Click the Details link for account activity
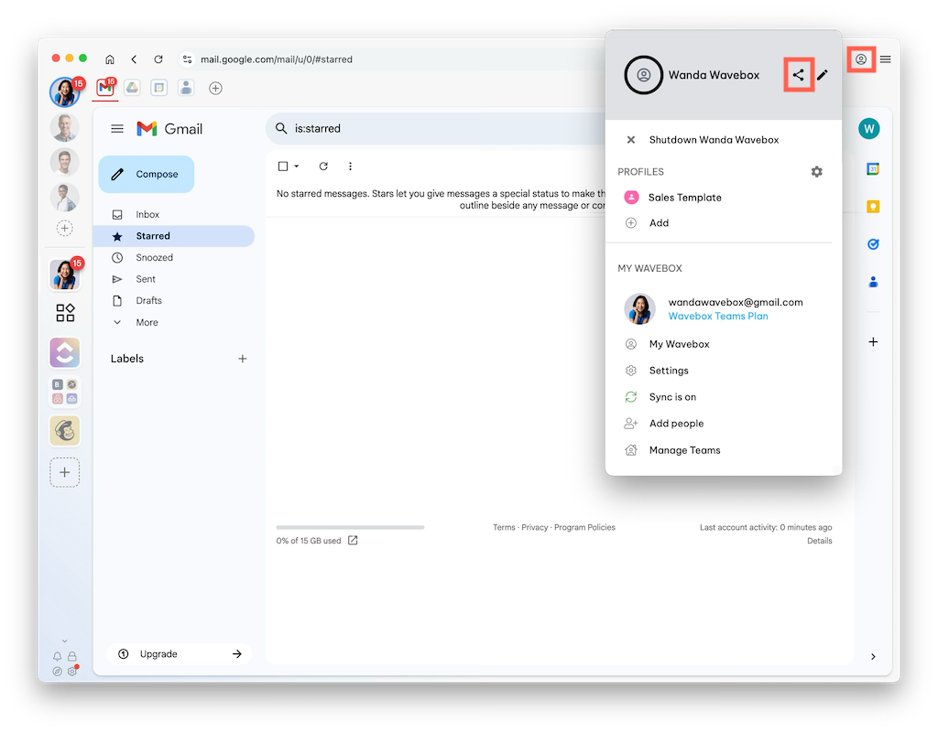938x732 pixels. click(x=820, y=541)
